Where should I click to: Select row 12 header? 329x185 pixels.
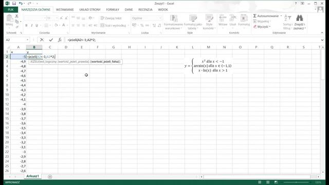pos(7,104)
